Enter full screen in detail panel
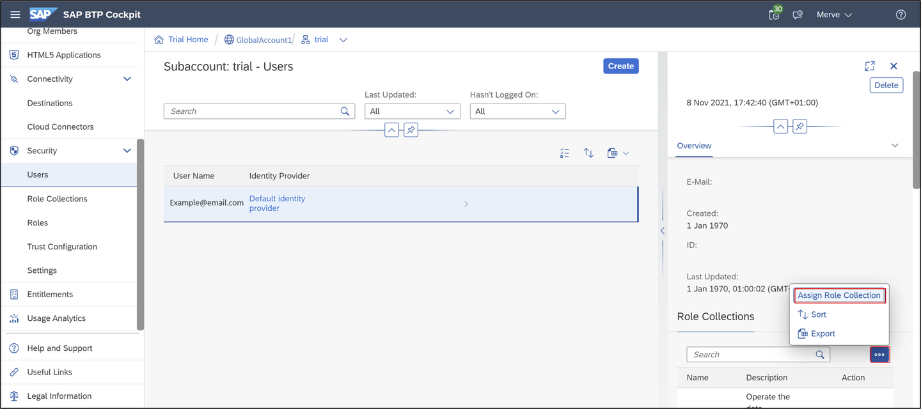This screenshot has width=921, height=409. 870,66
